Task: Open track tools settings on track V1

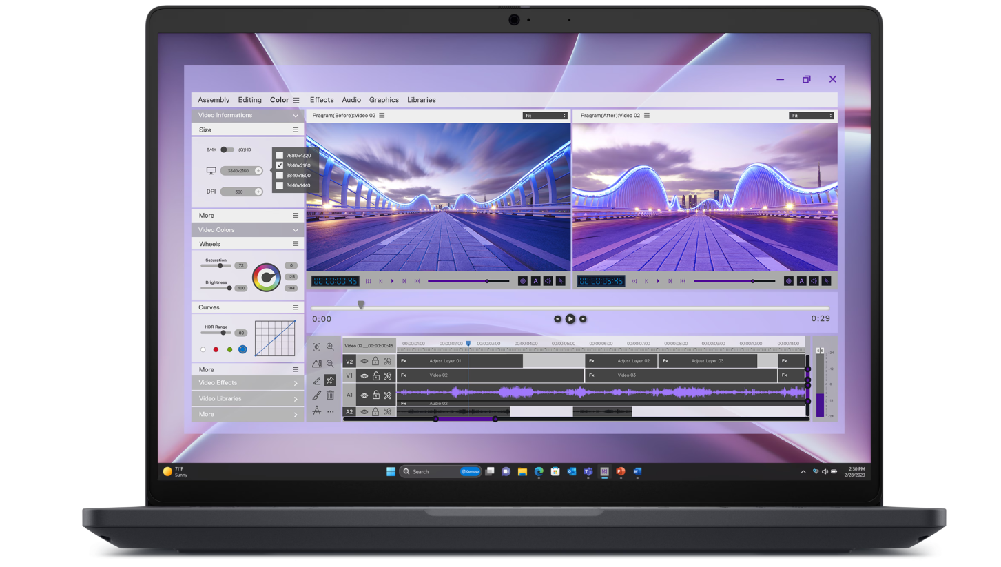Action: pyautogui.click(x=387, y=376)
